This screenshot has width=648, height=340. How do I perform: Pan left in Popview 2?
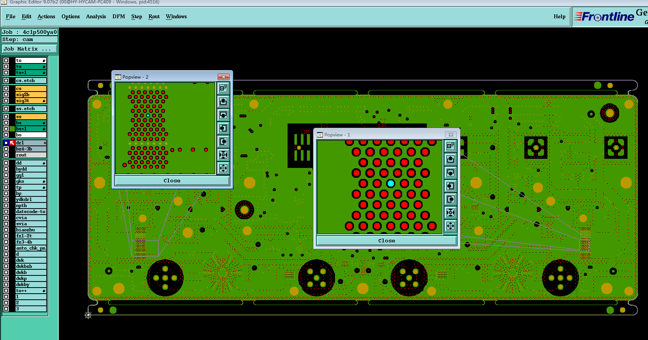click(x=223, y=128)
